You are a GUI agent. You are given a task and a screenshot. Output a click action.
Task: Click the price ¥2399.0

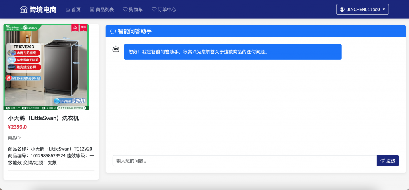click(17, 127)
